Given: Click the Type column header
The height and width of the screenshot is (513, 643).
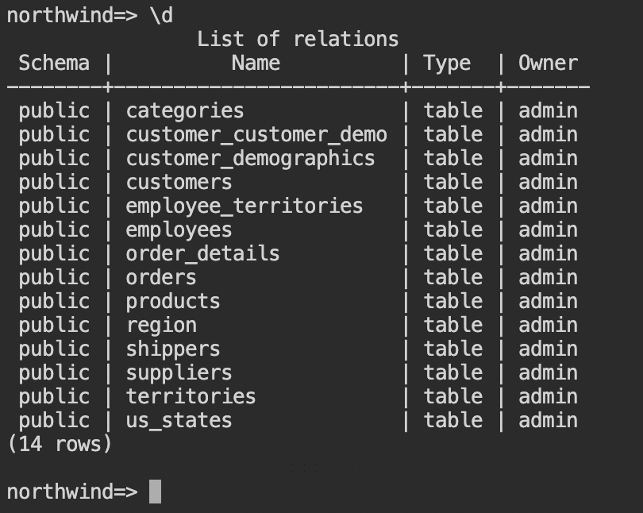Looking at the screenshot, I should click(447, 64).
